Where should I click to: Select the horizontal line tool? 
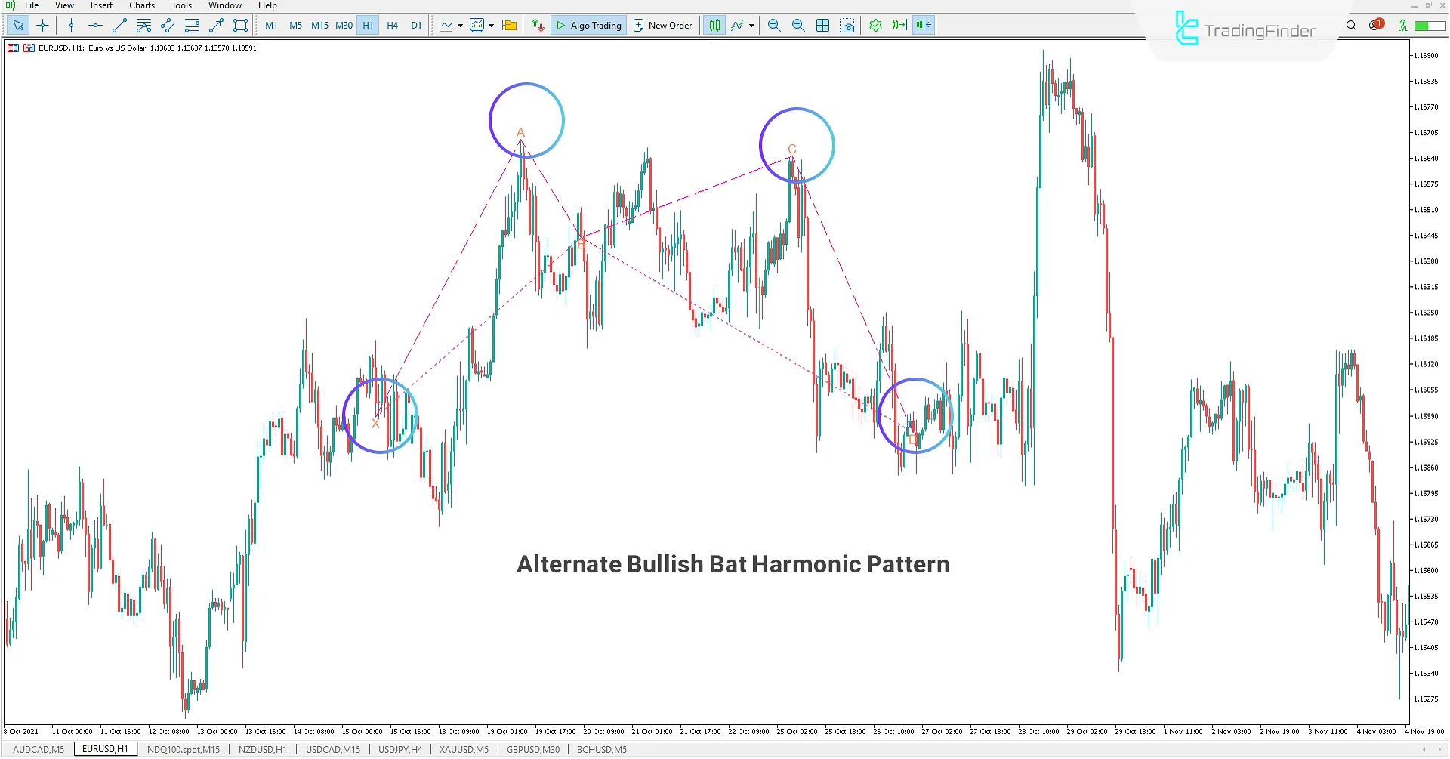point(94,25)
